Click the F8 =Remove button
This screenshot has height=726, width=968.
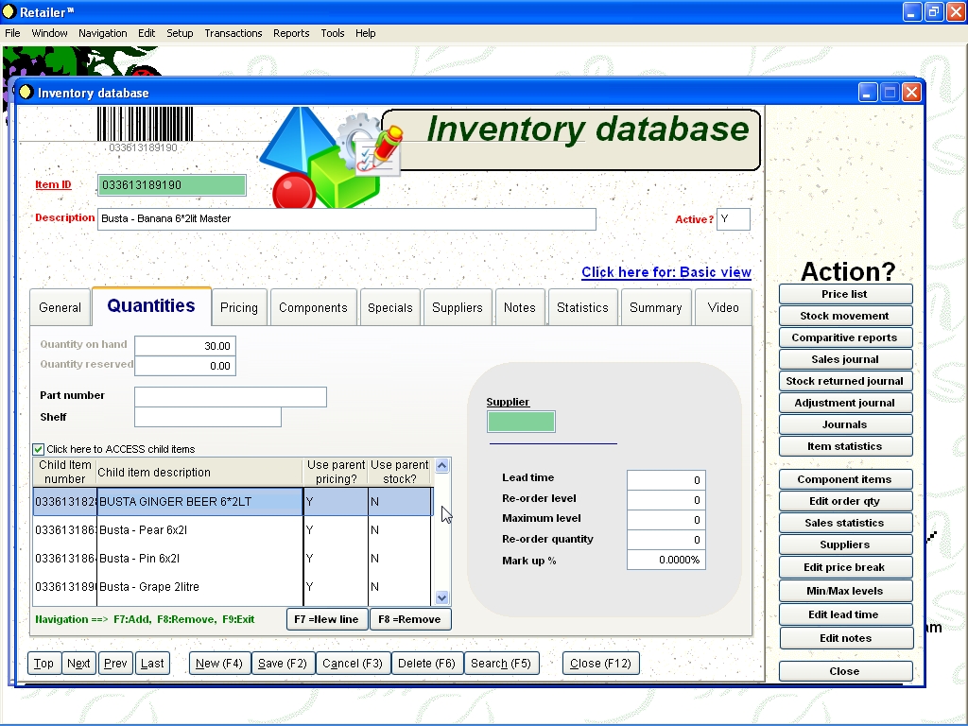[410, 619]
